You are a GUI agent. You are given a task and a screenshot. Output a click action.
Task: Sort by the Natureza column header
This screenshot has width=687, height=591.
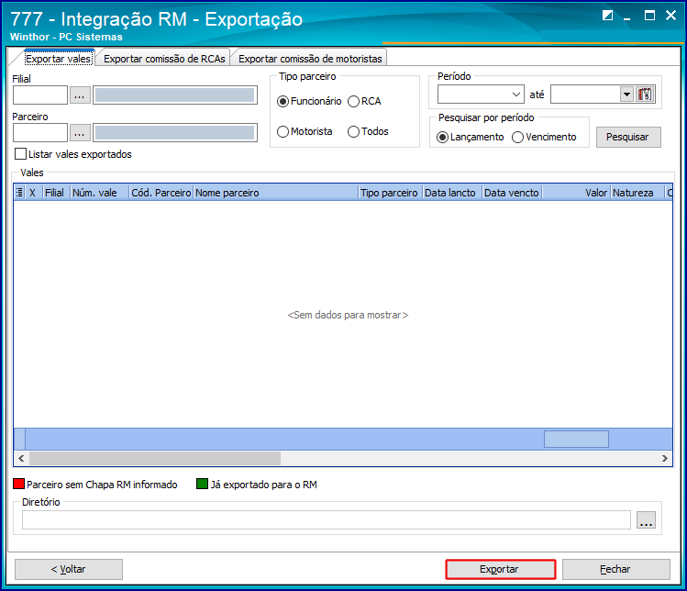pyautogui.click(x=637, y=193)
